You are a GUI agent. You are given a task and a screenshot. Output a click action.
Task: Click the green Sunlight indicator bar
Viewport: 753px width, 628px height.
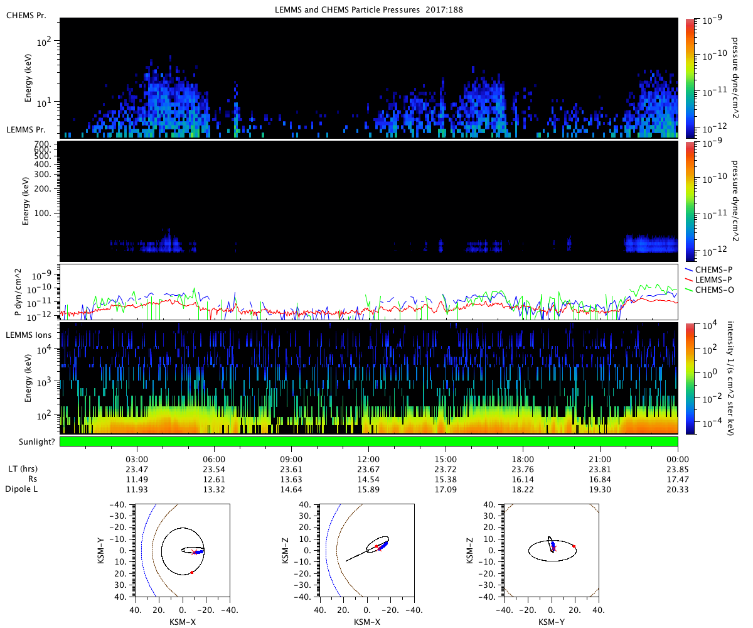click(x=369, y=441)
